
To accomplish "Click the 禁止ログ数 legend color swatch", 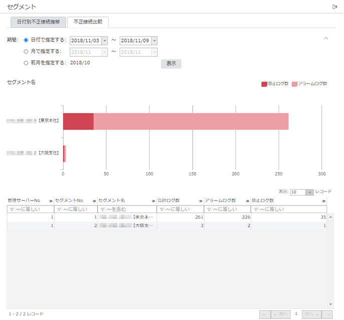I will (x=264, y=84).
